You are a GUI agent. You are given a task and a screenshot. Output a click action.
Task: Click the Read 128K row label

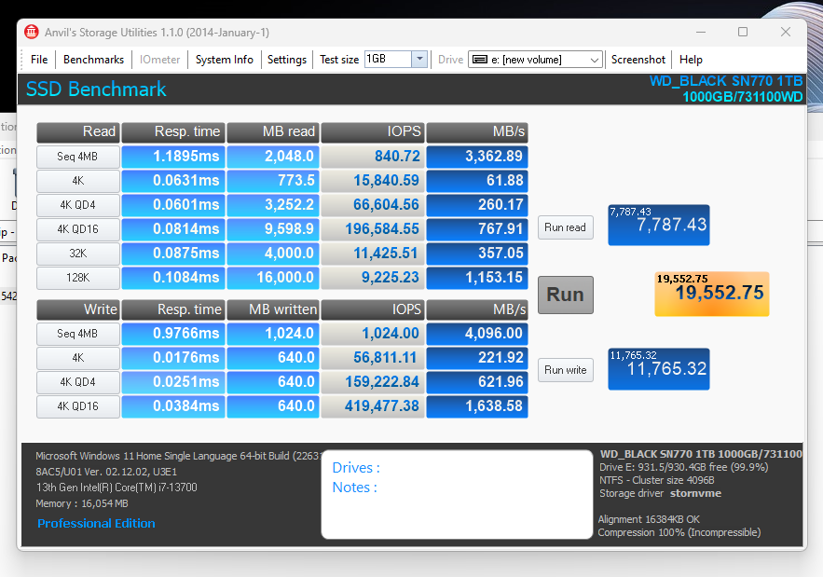tap(77, 277)
